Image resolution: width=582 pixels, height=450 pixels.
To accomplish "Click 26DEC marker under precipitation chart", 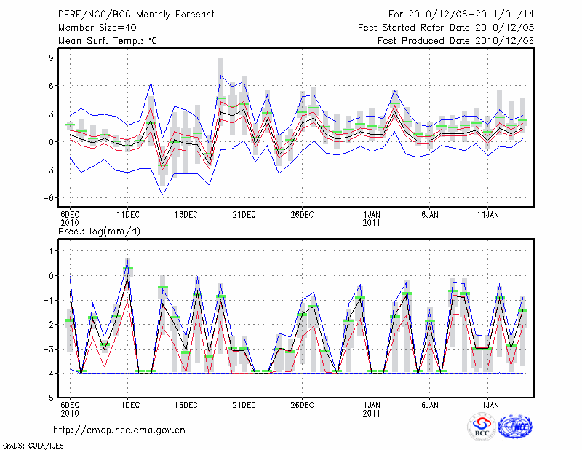I will (x=302, y=404).
